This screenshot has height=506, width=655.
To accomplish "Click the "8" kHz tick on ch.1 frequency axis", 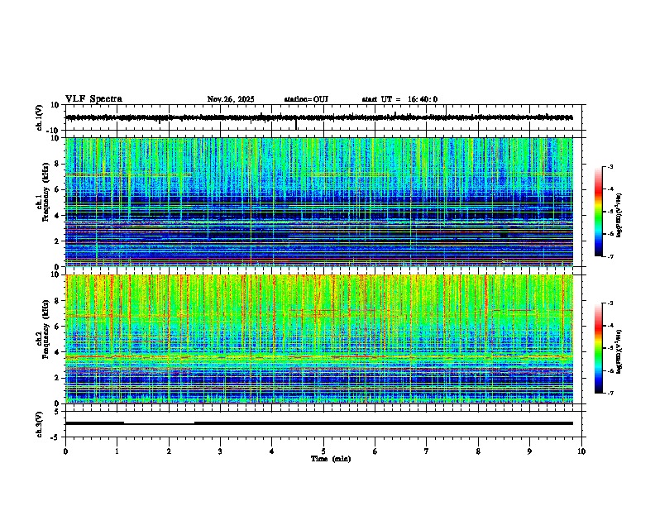I will [x=57, y=164].
